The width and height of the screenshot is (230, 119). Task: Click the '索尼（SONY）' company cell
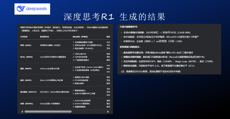(x=26, y=80)
